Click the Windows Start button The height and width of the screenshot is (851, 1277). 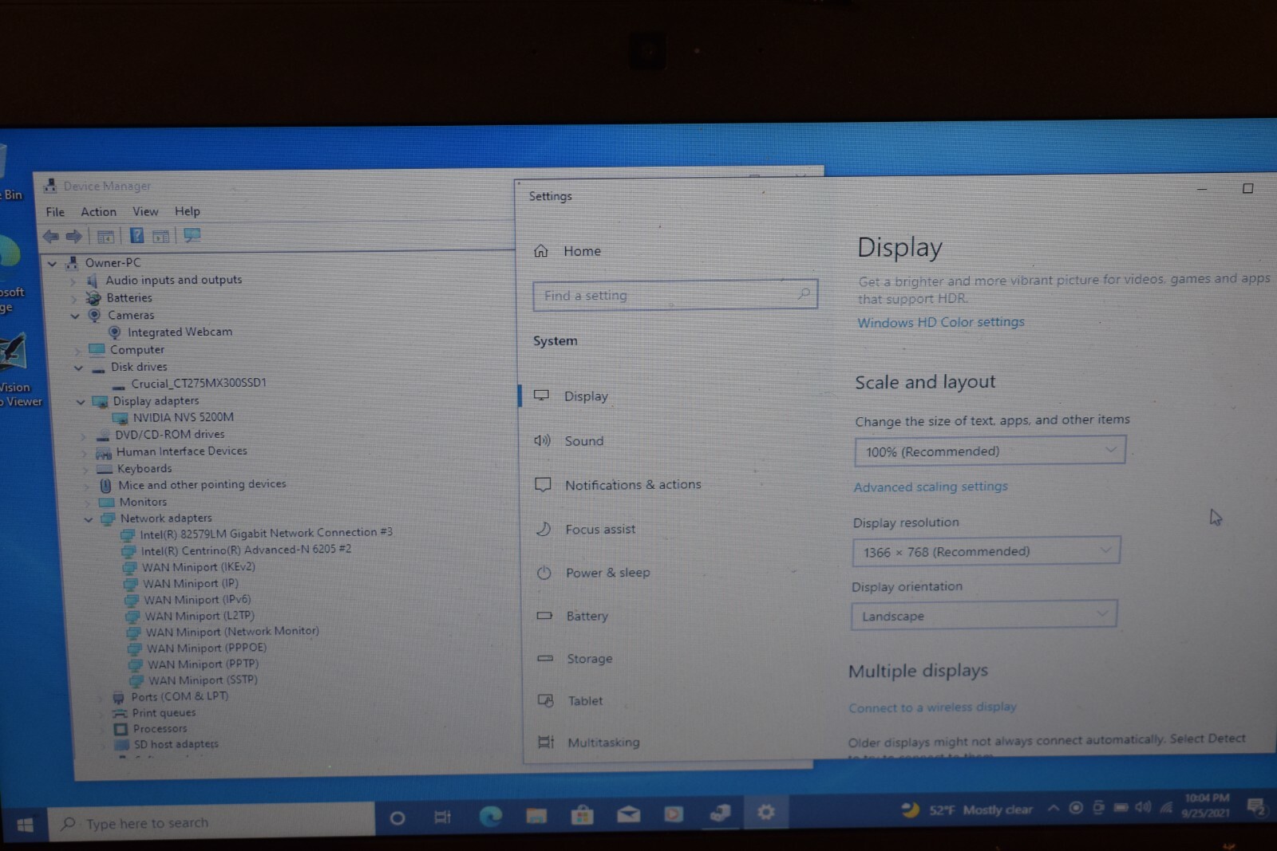coord(25,825)
